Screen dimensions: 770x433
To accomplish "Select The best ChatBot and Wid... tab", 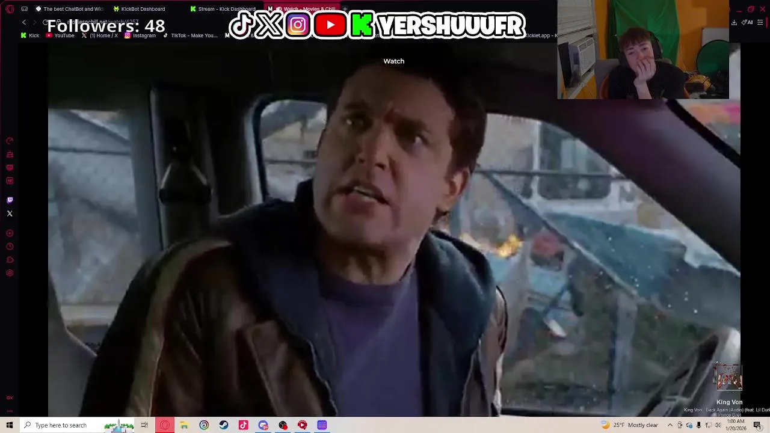I will pyautogui.click(x=69, y=9).
